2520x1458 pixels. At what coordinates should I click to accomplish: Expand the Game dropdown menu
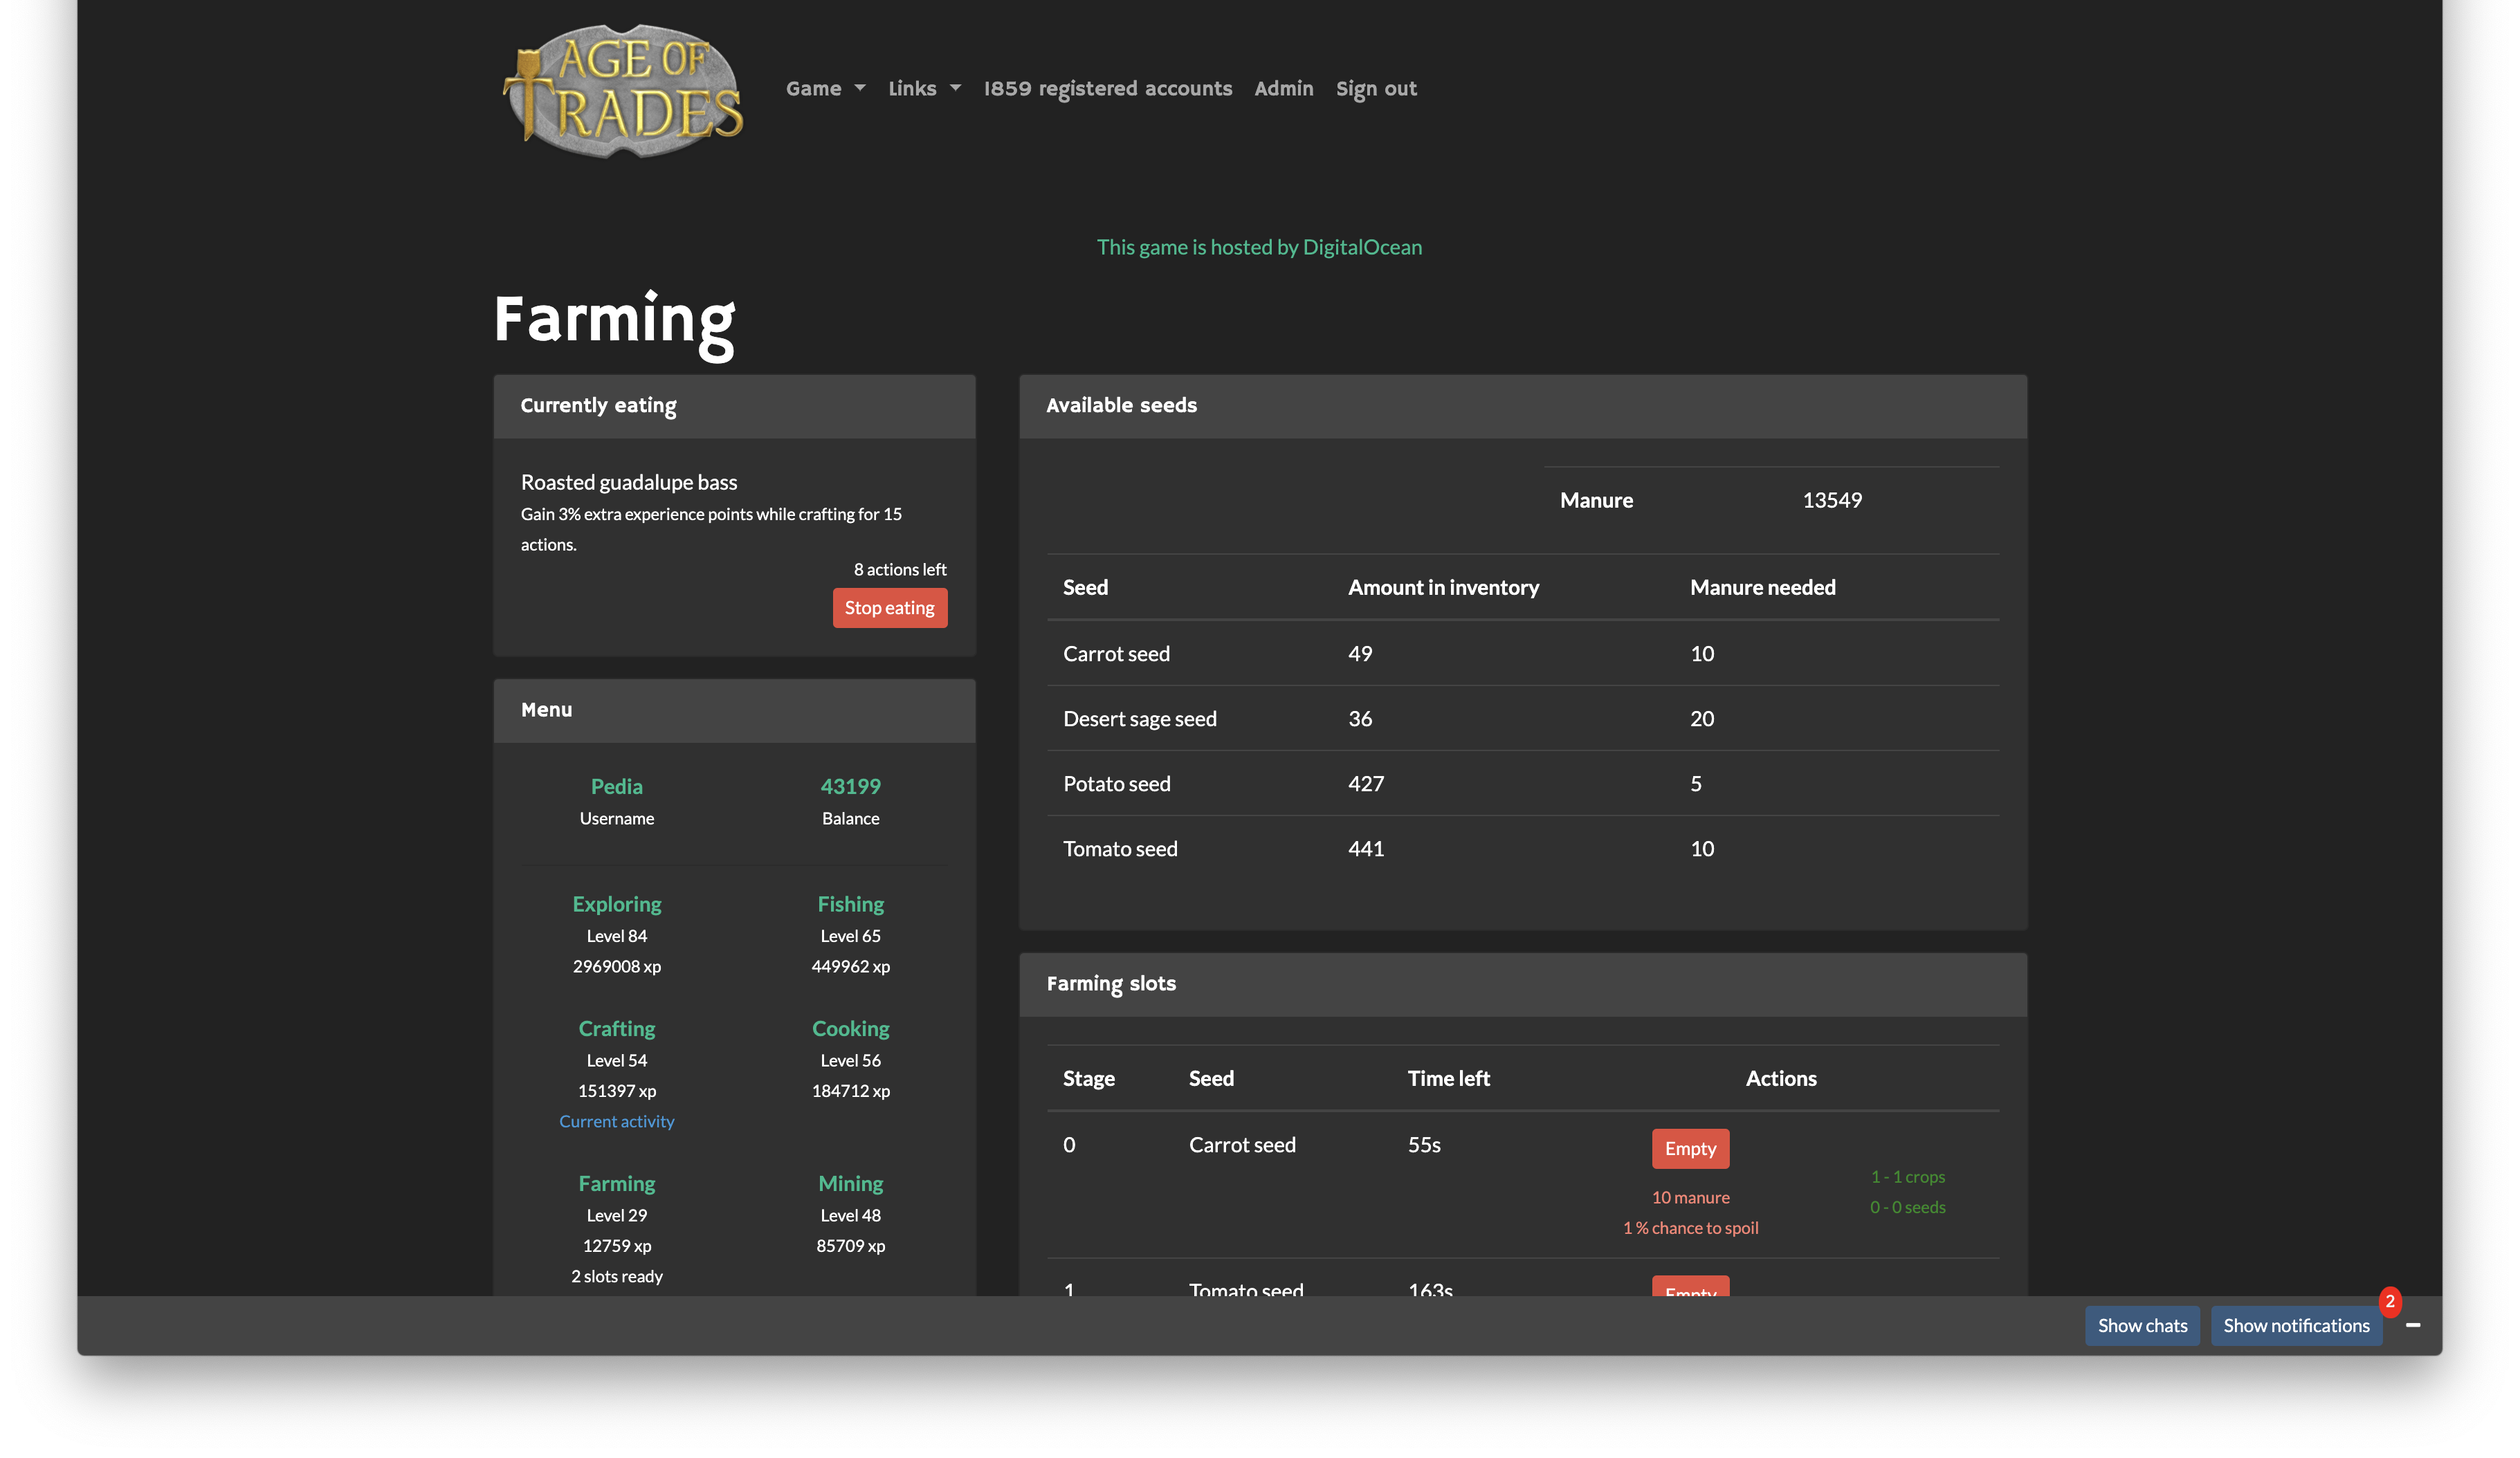coord(825,89)
